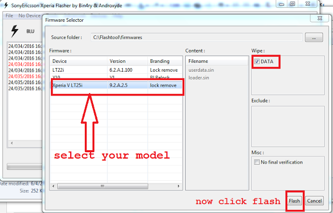Click the Device column header
Viewport: 333px width, 213px height.
[79, 61]
